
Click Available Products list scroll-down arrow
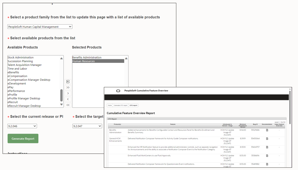pos(61,105)
